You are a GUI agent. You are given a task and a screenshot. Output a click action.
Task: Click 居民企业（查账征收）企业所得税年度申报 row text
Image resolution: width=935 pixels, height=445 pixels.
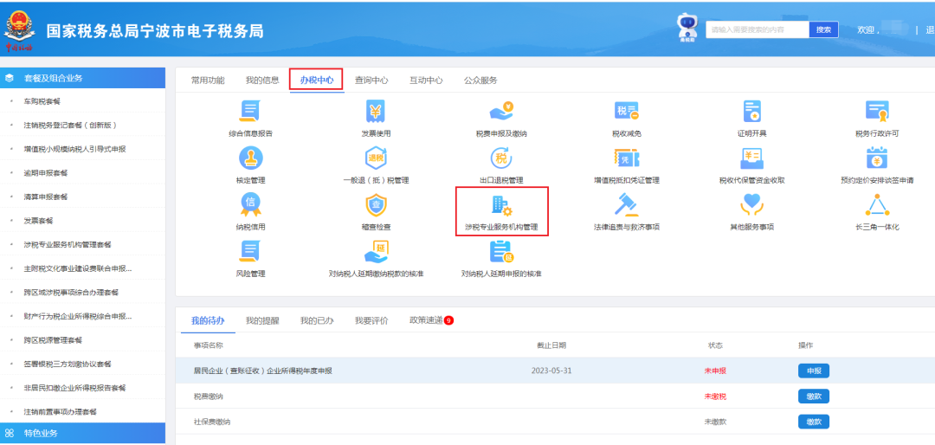pos(263,371)
